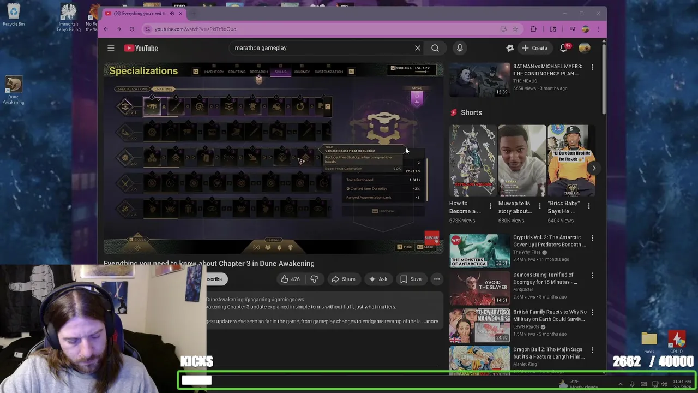Show hidden tray icons chevron
This screenshot has width=698, height=393.
click(620, 384)
